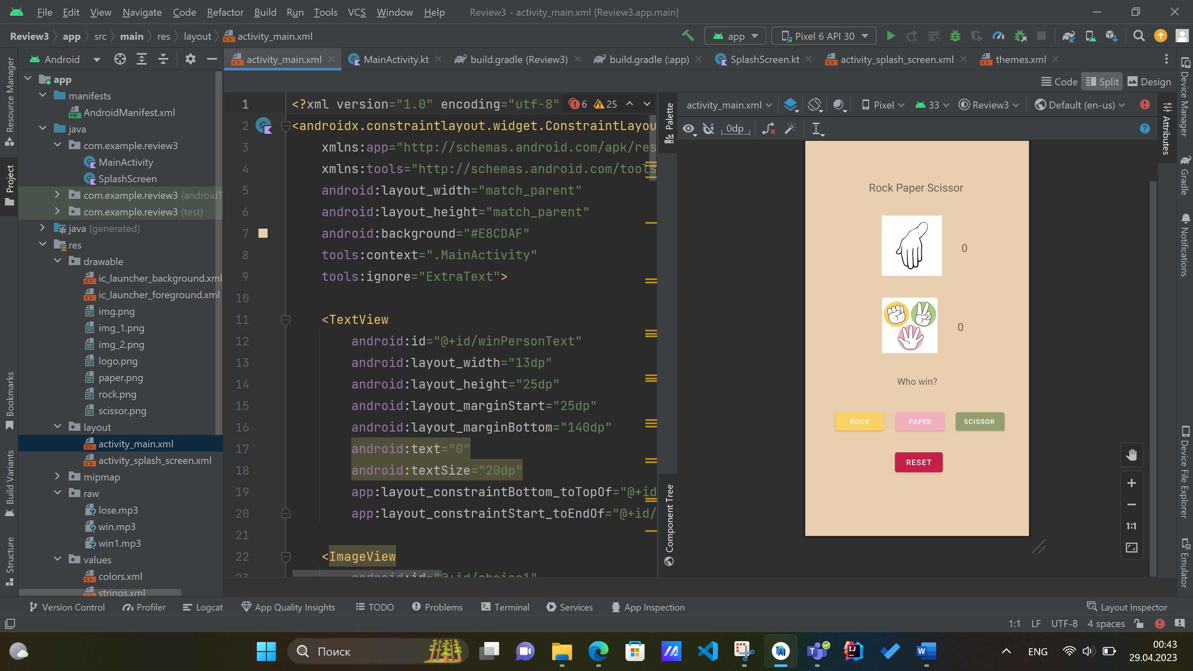The width and height of the screenshot is (1193, 671).
Task: Toggle Autoconnect magnet in design toolbar
Action: click(x=709, y=129)
